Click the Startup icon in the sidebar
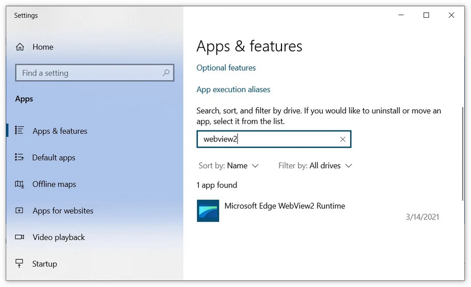 click(x=20, y=263)
